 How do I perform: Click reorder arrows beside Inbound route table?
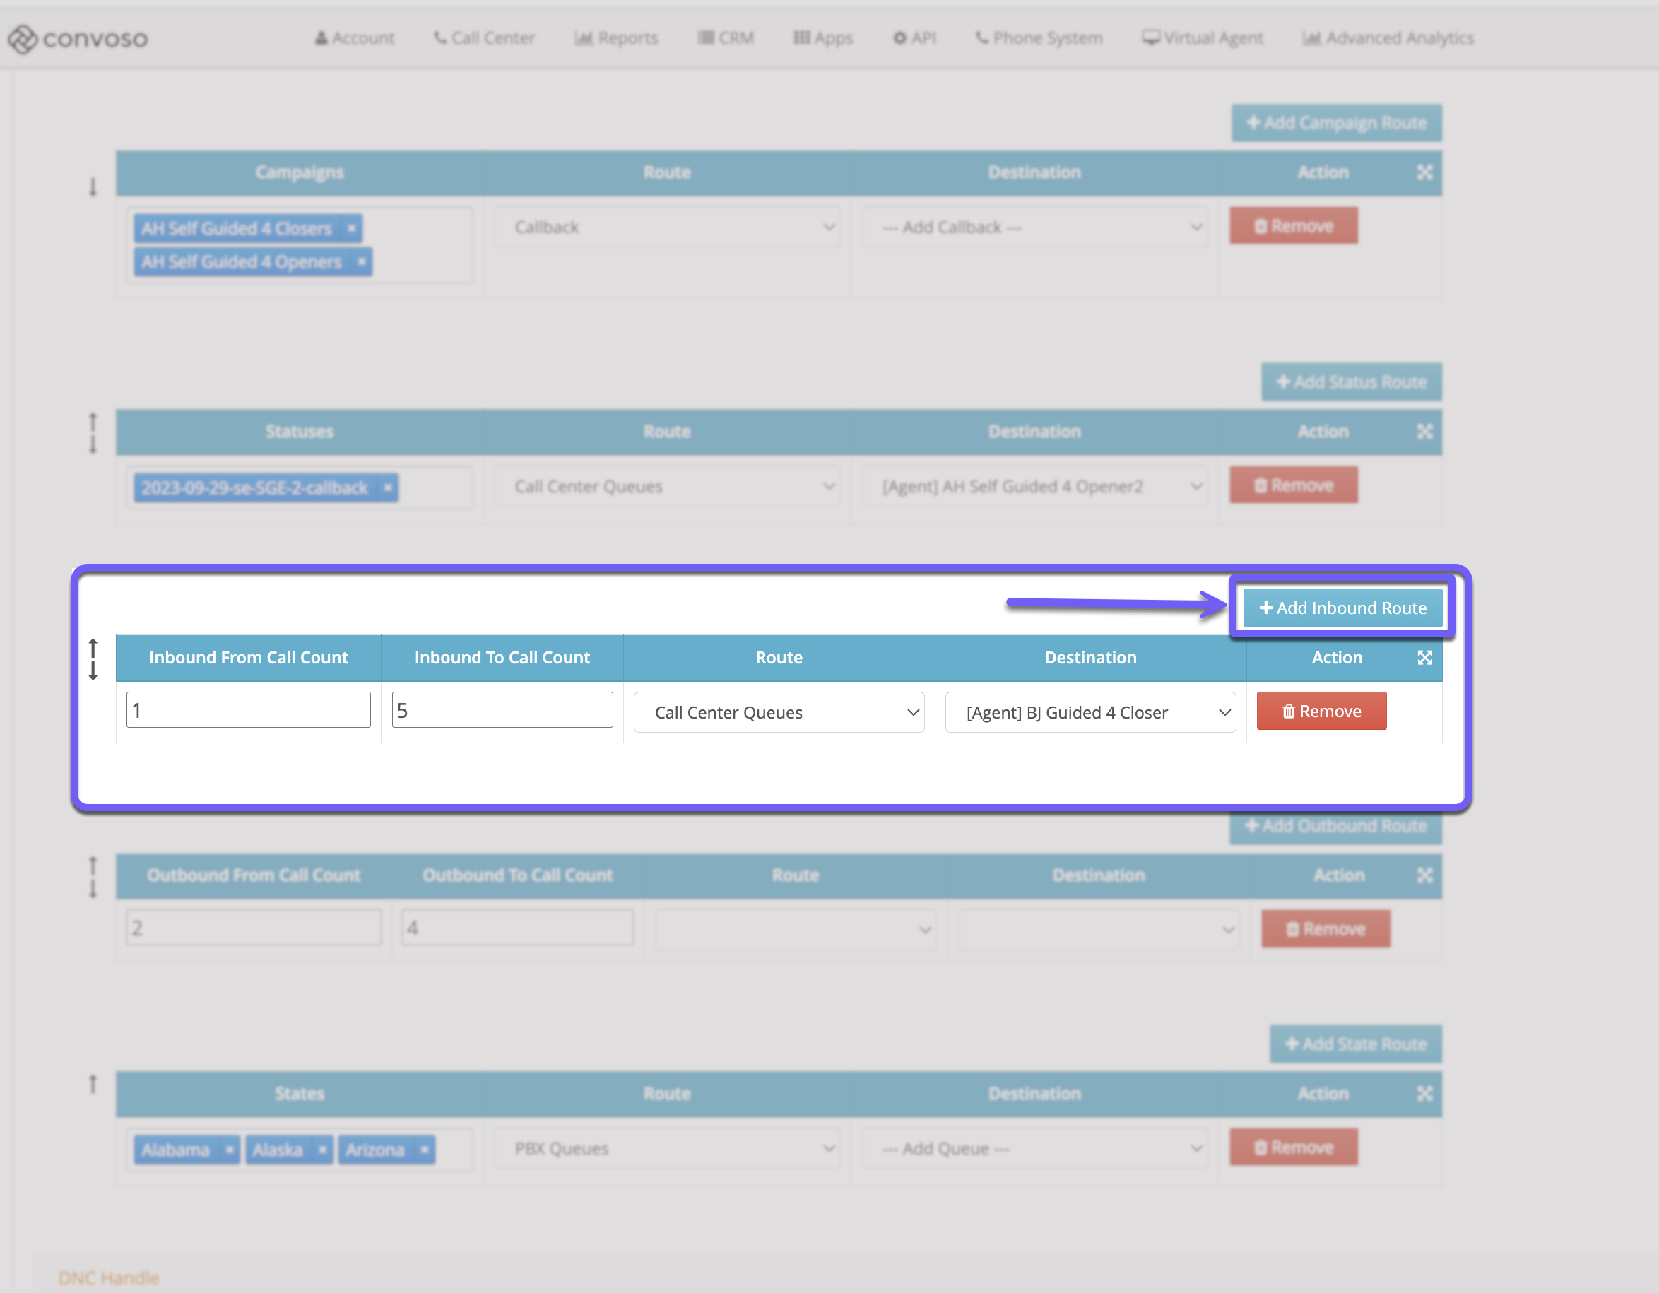tap(93, 659)
